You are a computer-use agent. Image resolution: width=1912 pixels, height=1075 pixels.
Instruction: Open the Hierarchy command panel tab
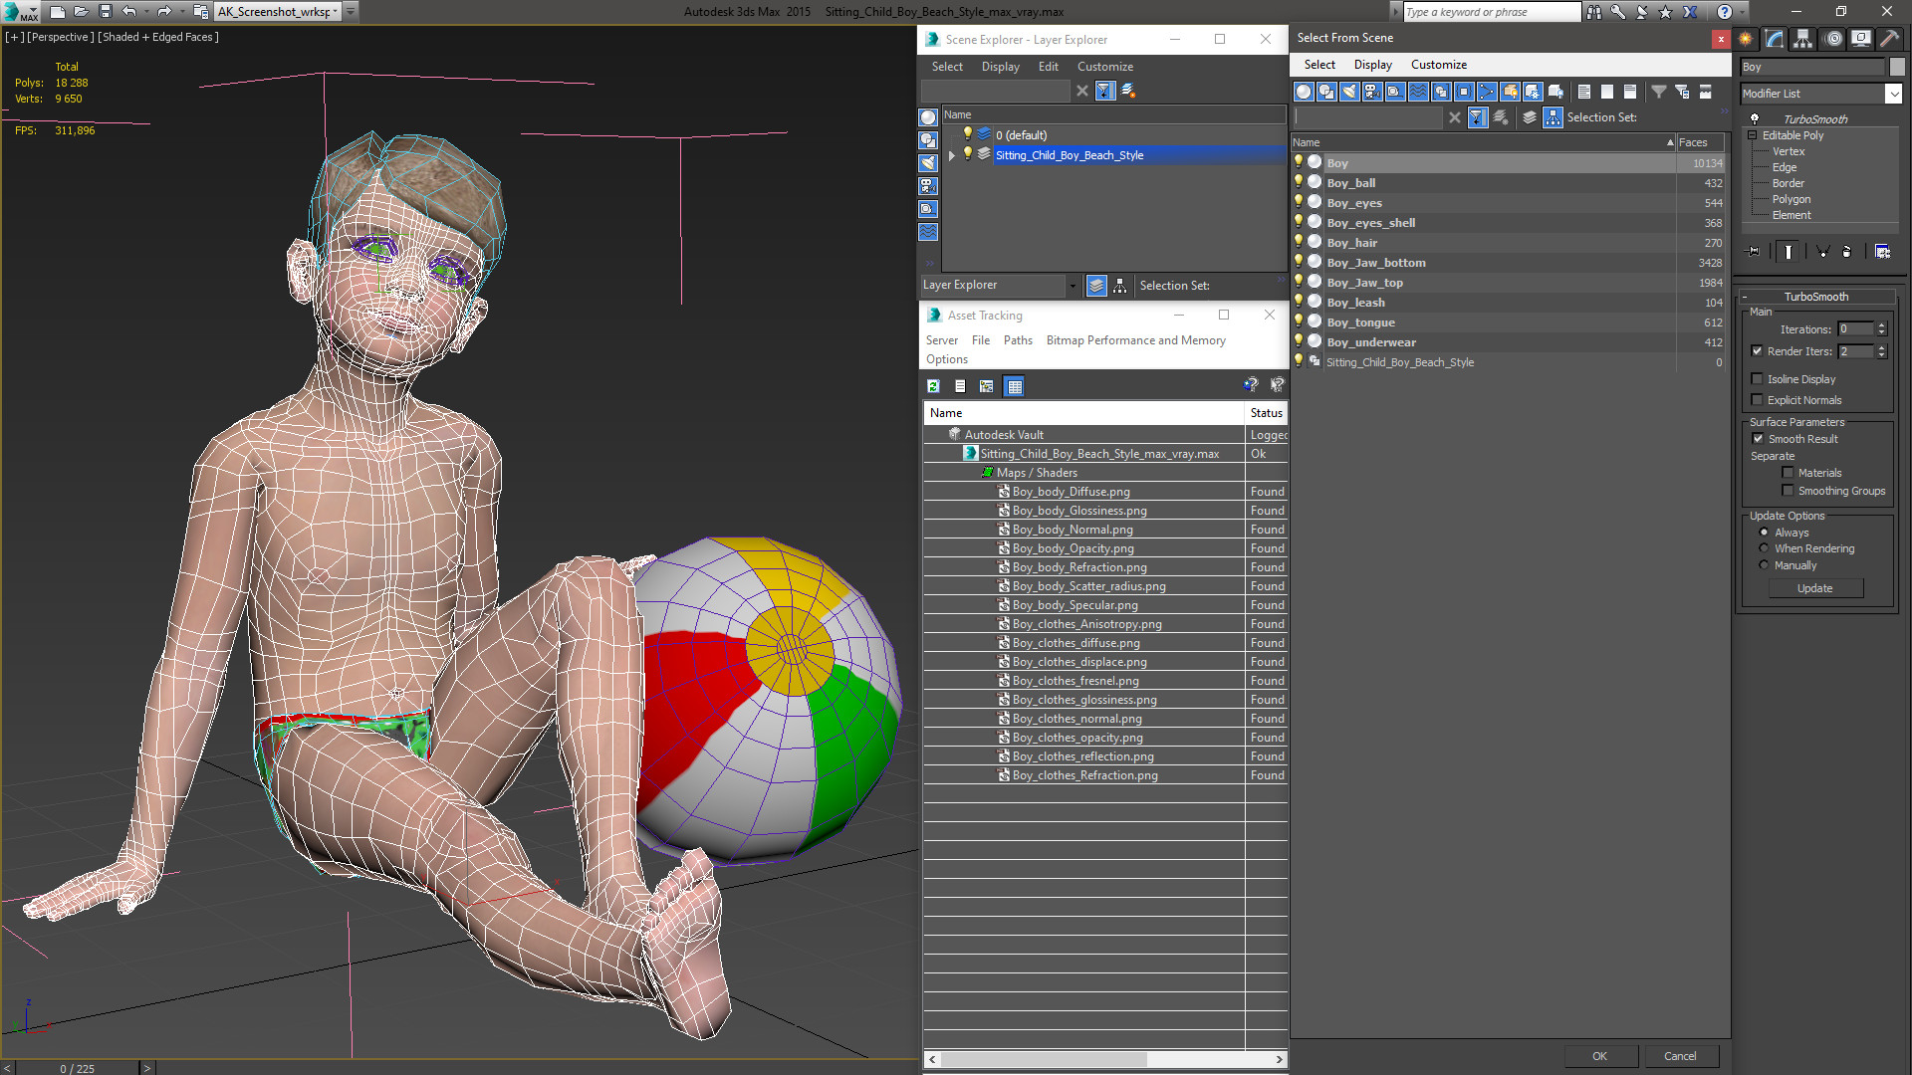click(x=1802, y=39)
